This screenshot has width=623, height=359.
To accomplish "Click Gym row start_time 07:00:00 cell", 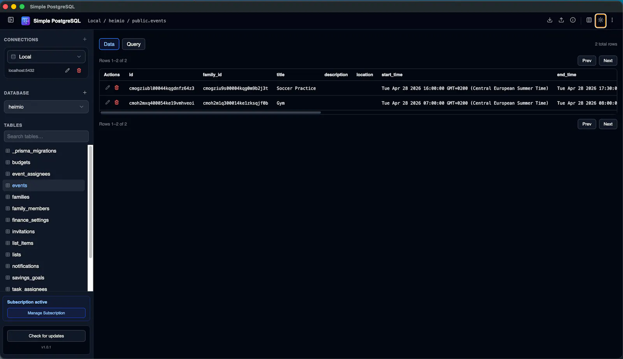I will pos(465,103).
